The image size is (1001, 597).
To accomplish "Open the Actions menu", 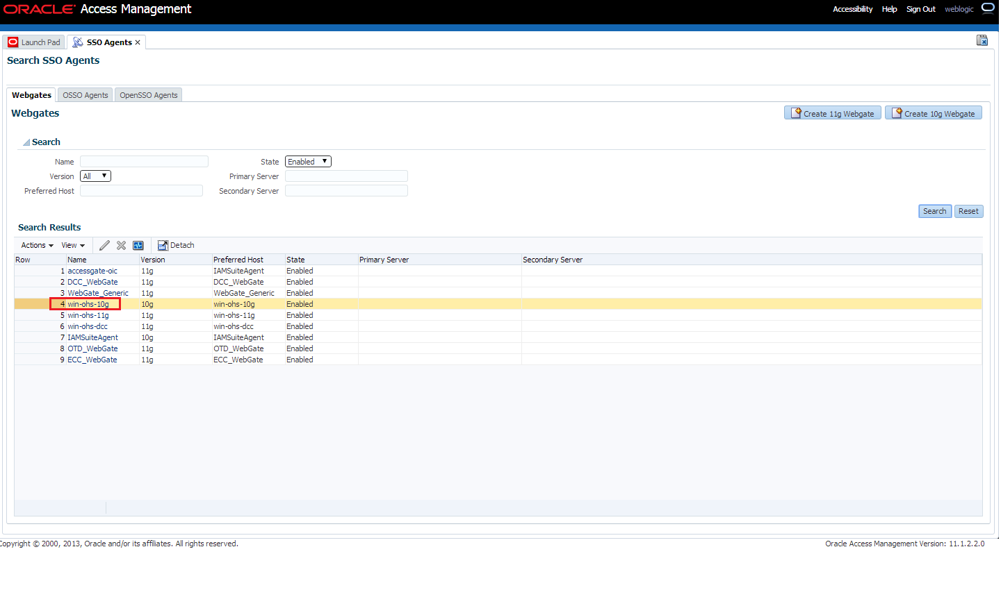I will 37,245.
